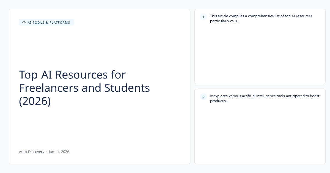The height and width of the screenshot is (173, 330).
Task: Open the Auto-Discovery source link
Action: tap(32, 152)
